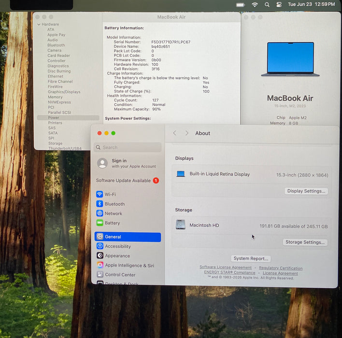
Task: Open Software Update Available
Action: coord(128,181)
